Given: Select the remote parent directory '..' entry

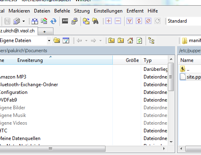Looking at the screenshot, I should tap(185, 69).
